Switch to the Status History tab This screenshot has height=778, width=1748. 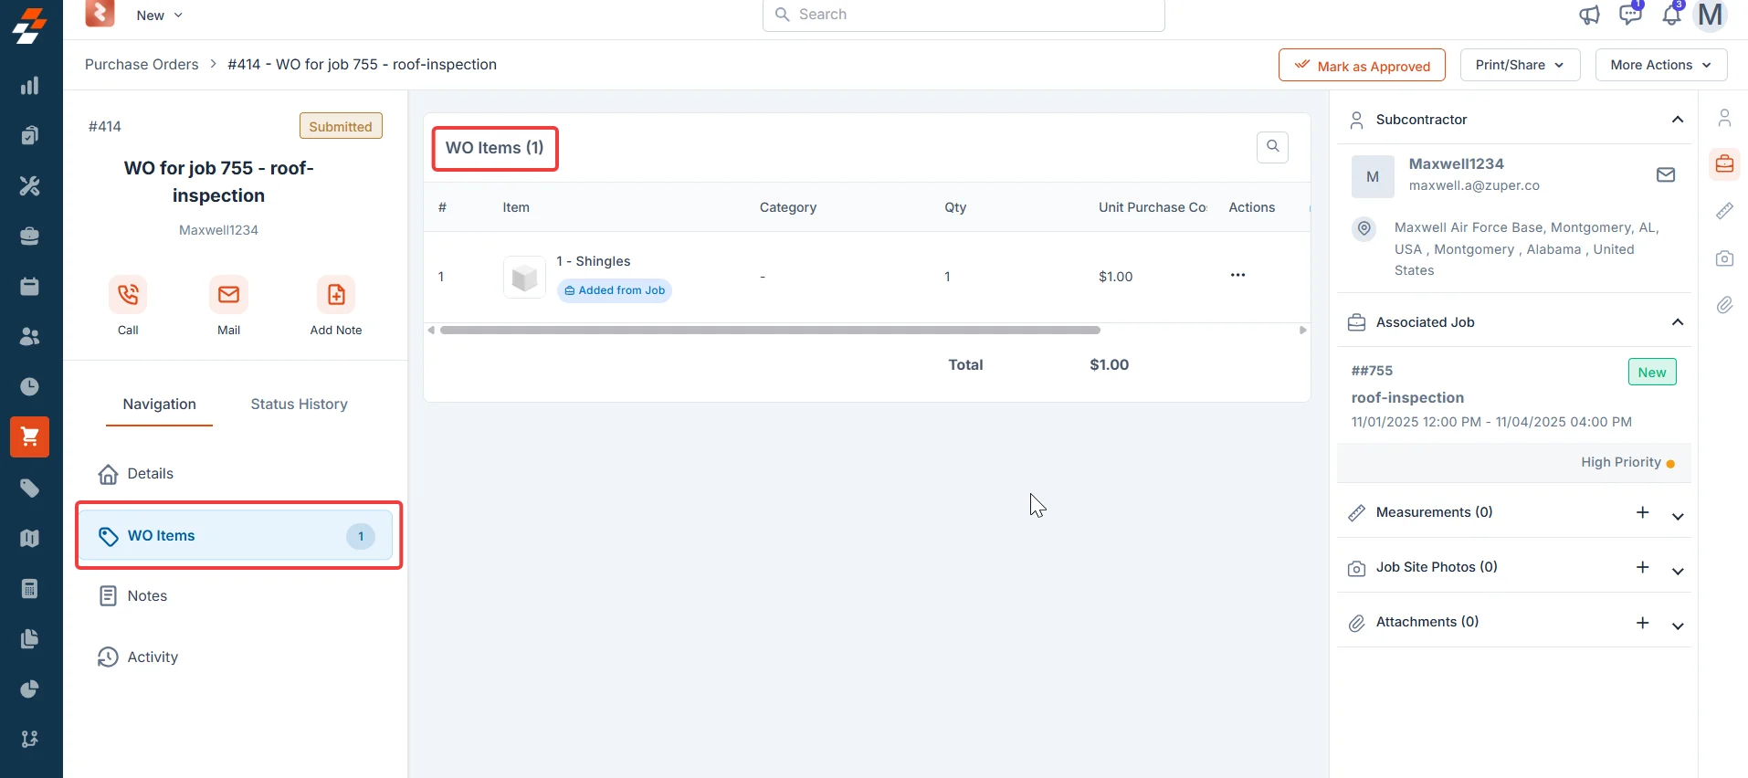[299, 404]
